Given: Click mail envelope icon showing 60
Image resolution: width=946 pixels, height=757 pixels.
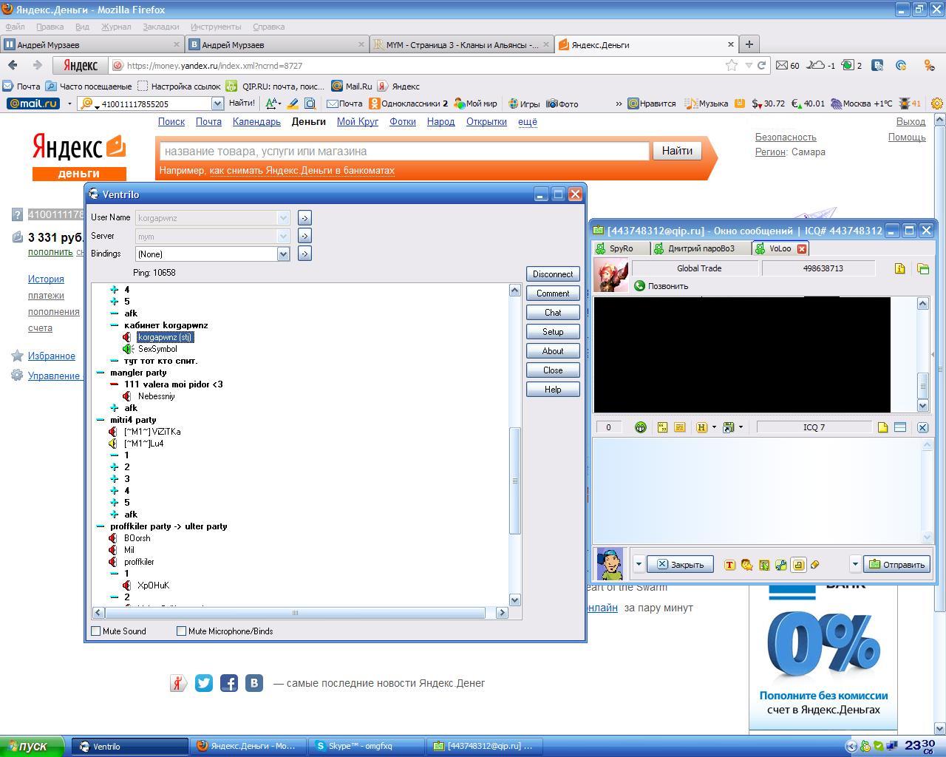Looking at the screenshot, I should click(781, 65).
